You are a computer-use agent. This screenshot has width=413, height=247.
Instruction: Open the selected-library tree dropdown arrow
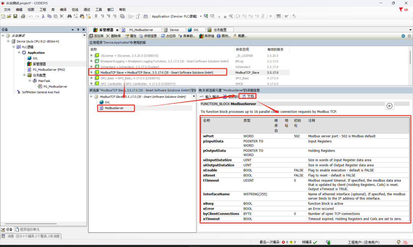tap(194, 97)
